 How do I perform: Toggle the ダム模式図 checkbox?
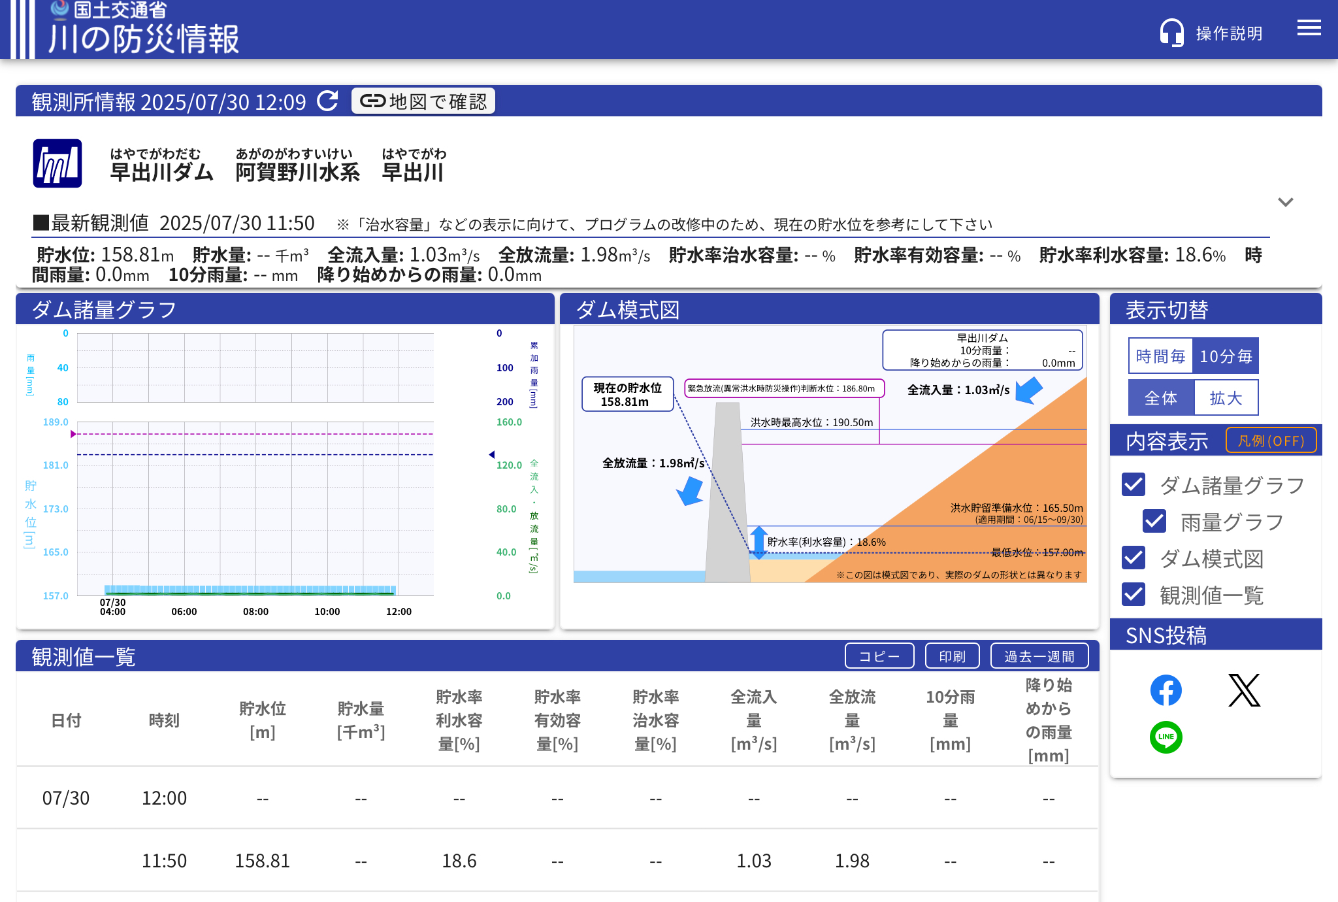pyautogui.click(x=1134, y=558)
